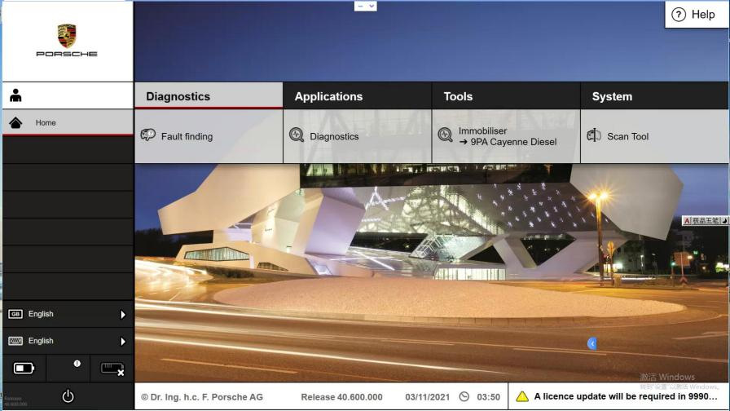Open Immobiliser 9PA Cayenne Diesel
The image size is (730, 411).
(x=507, y=136)
